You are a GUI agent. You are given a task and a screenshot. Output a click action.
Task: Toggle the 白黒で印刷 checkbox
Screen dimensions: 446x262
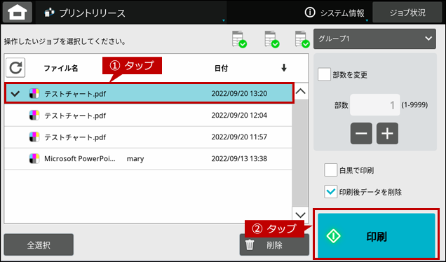[x=330, y=170]
